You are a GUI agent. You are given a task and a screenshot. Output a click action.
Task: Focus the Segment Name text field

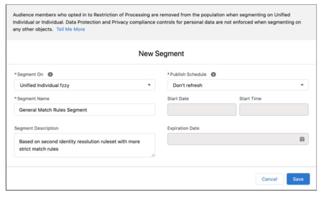point(84,110)
